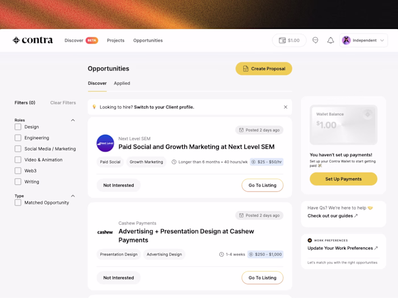This screenshot has width=398, height=298.
Task: Open Check out our guides link
Action: coord(333,216)
